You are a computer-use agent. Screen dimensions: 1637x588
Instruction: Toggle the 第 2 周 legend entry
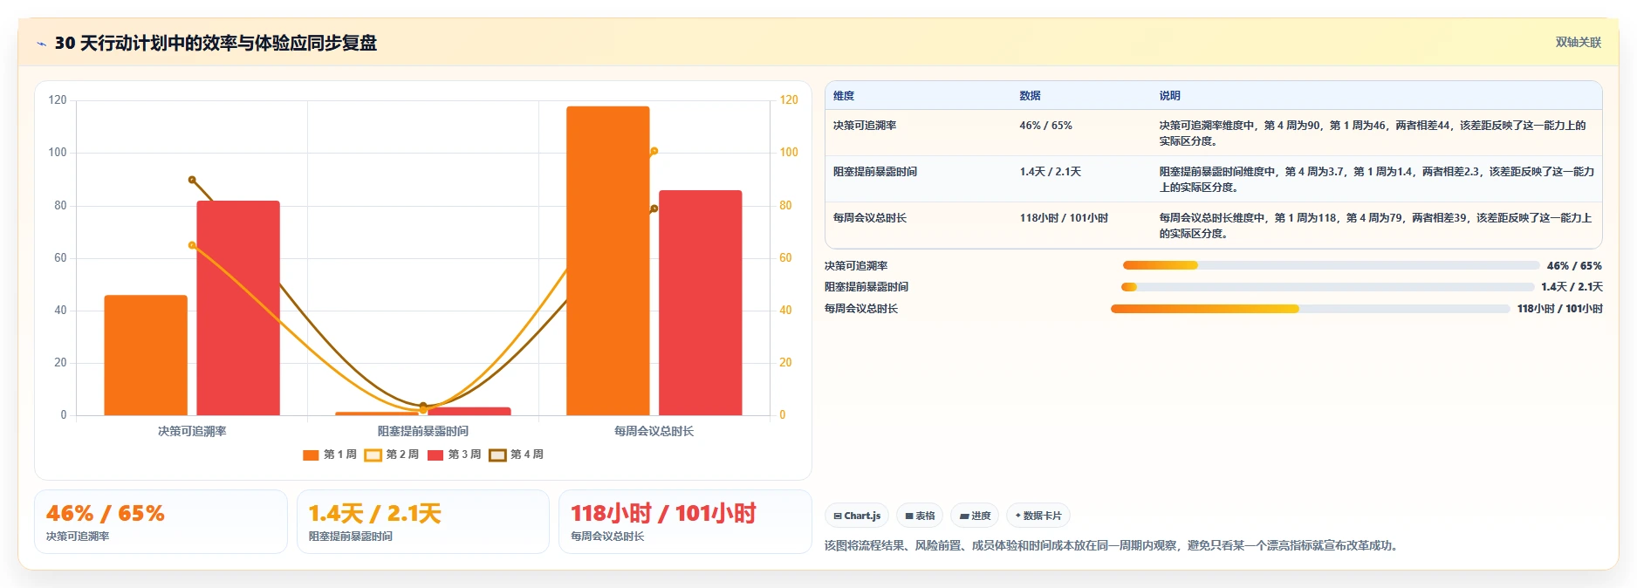(392, 455)
